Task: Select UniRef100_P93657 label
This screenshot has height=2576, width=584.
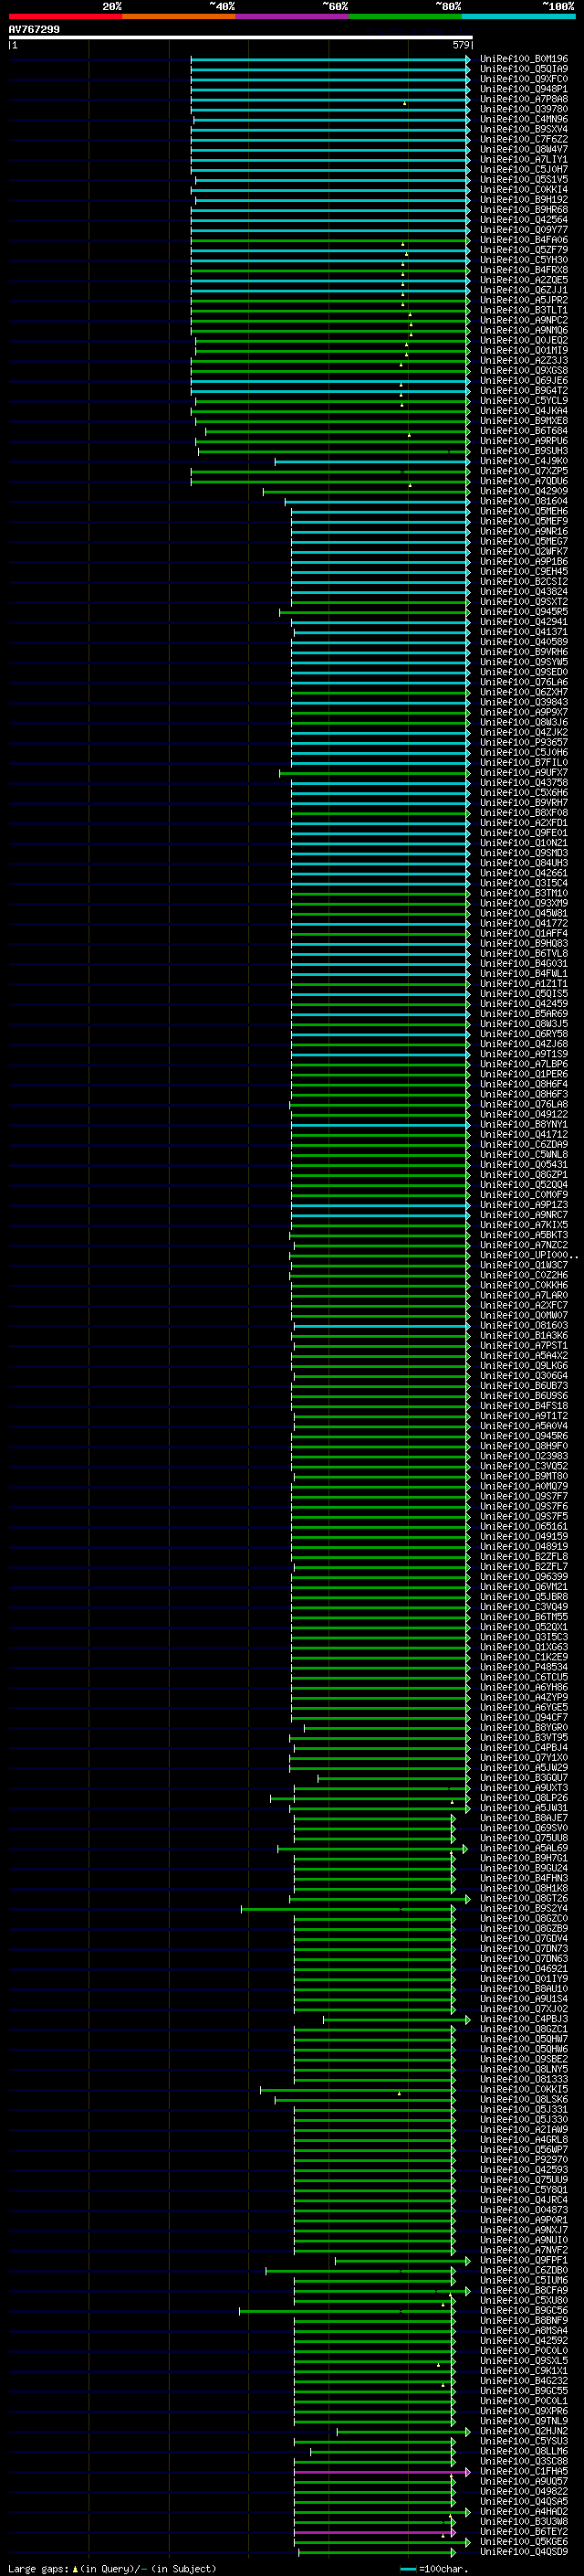Action: [x=524, y=742]
